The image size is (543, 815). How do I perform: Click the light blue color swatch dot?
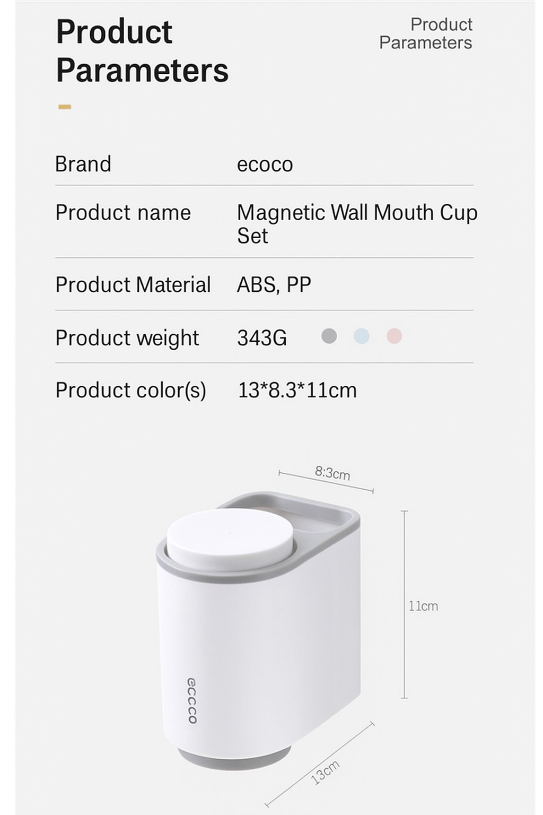click(x=361, y=336)
